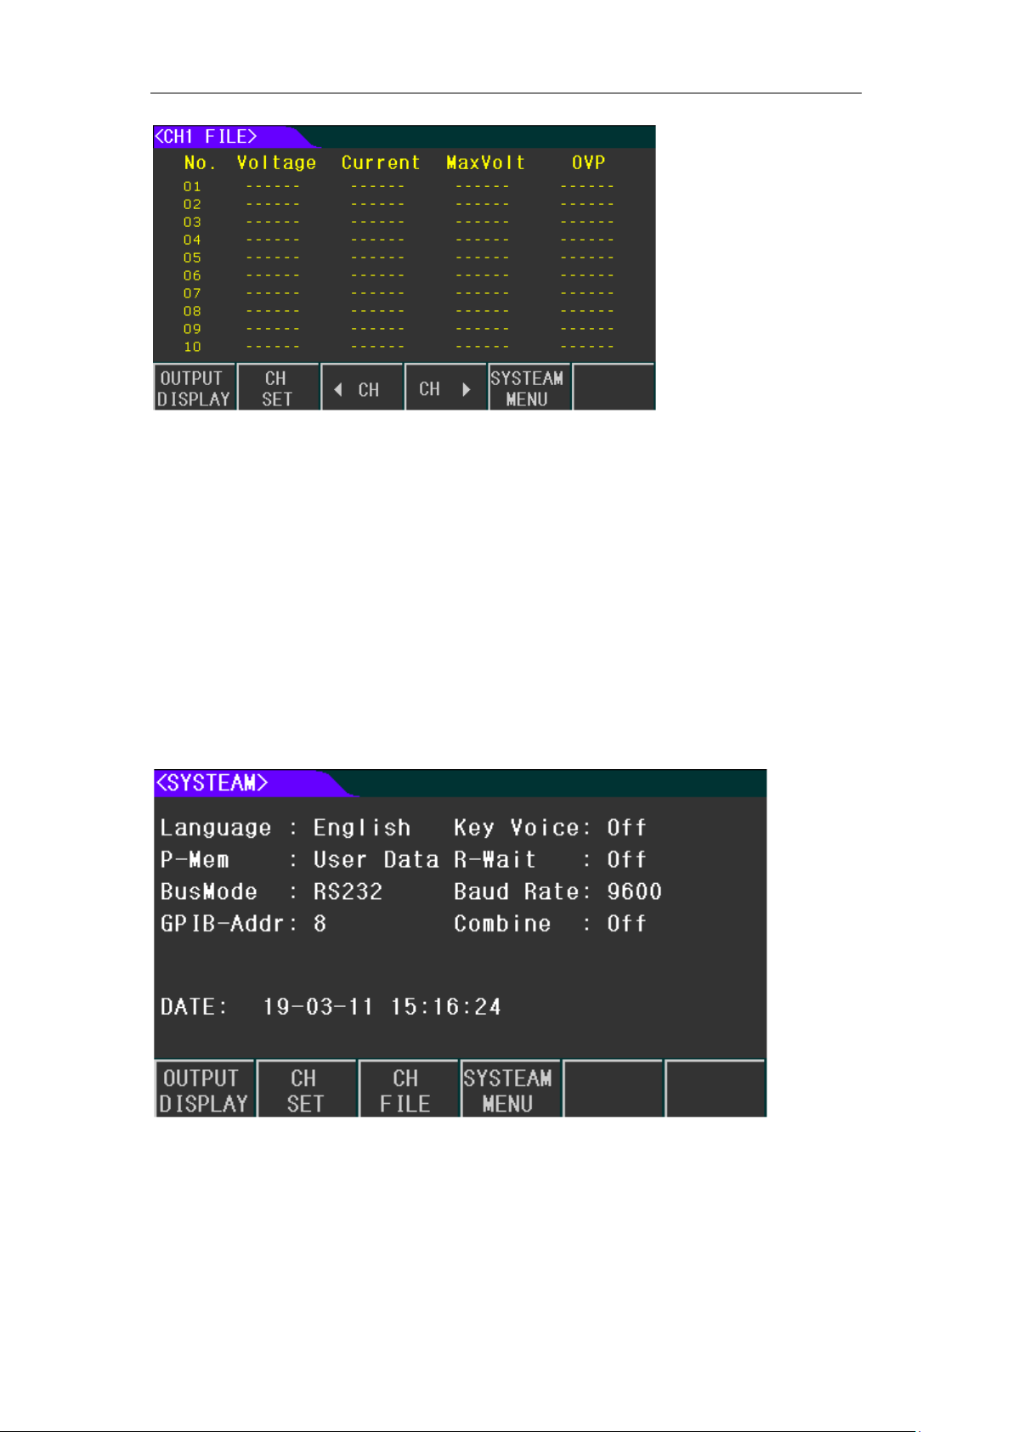Select file row No. 05
Screen dimensions: 1013x1432
pyautogui.click(x=399, y=258)
